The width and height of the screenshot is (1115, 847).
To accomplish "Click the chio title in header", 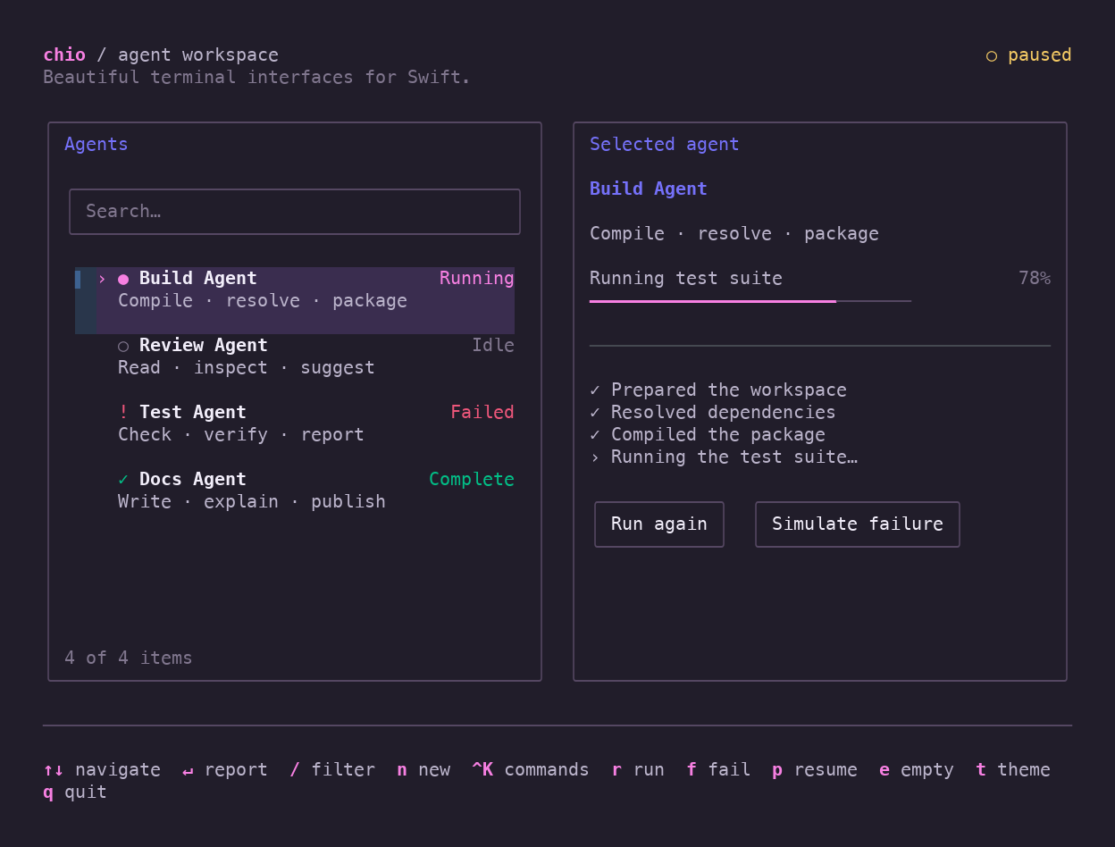I will (x=64, y=55).
